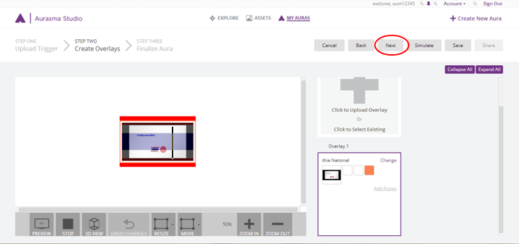Select the orange overlay color swatch
Viewport: 519px width, 244px height.
tap(369, 170)
